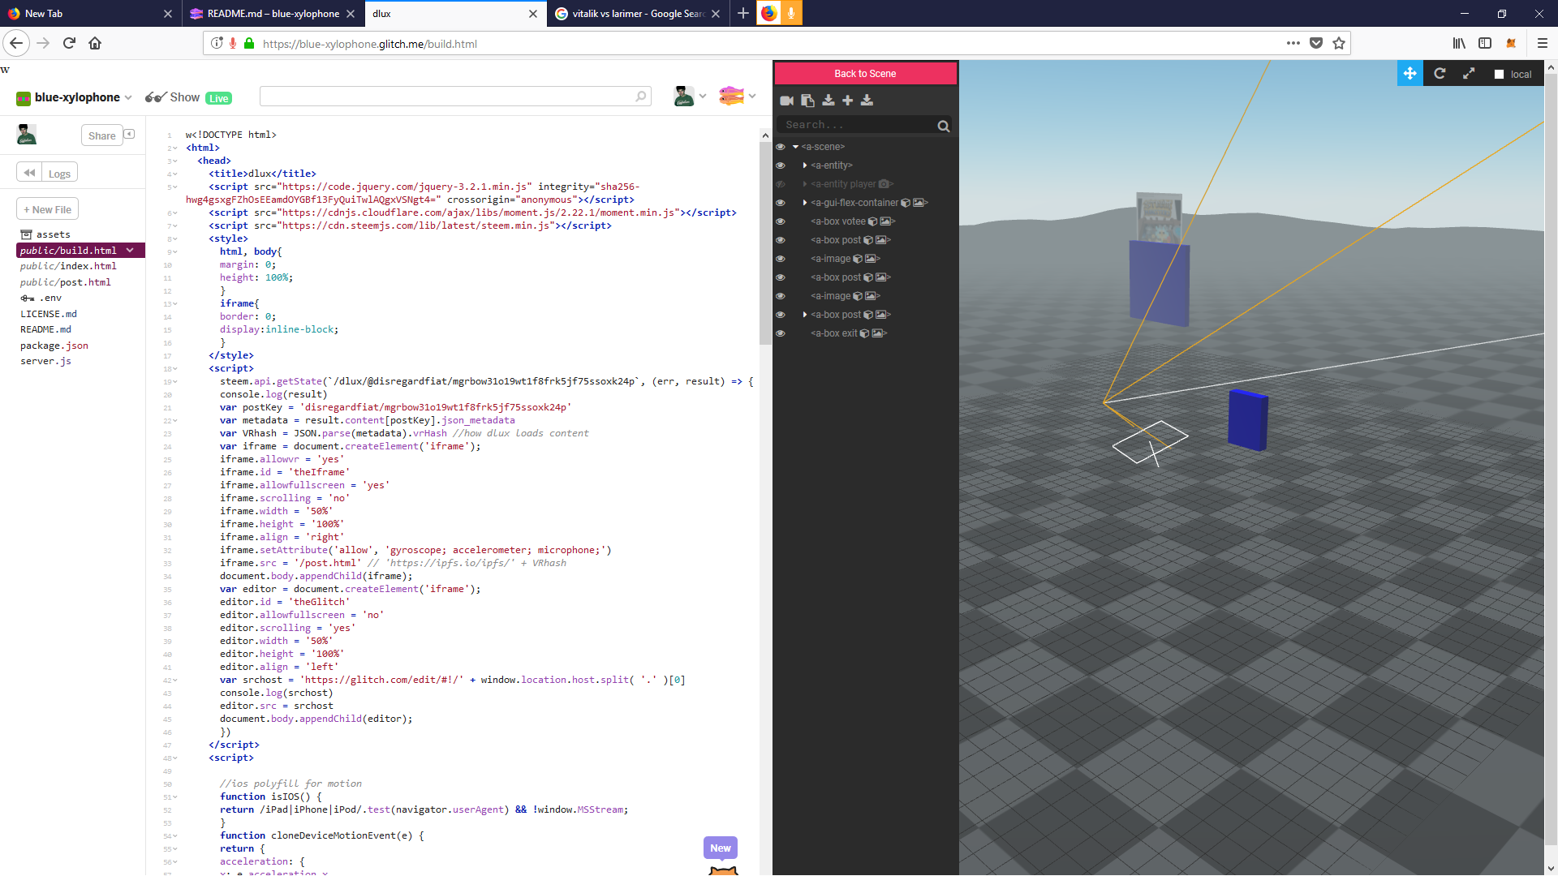Click the Pocket save icon in address bar
Image resolution: width=1558 pixels, height=876 pixels.
pos(1316,43)
